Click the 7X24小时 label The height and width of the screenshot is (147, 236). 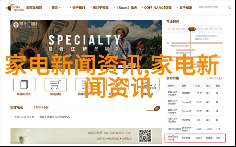coord(41,107)
